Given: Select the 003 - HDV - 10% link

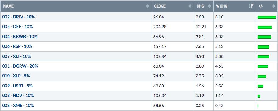Looking at the screenshot, I should [18, 96].
